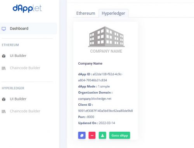Click the Dashboard monitor icon

(4, 29)
